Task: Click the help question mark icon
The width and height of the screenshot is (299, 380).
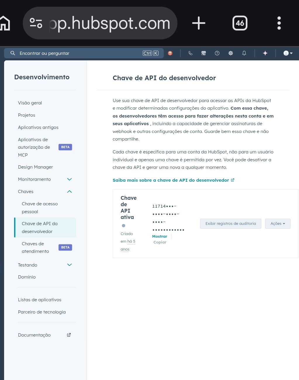Action: coord(217,53)
